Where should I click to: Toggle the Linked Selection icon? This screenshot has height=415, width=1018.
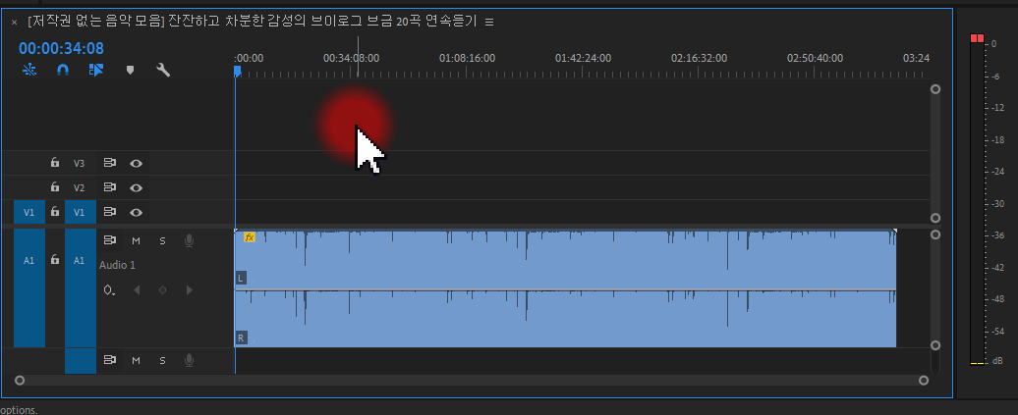tap(96, 70)
